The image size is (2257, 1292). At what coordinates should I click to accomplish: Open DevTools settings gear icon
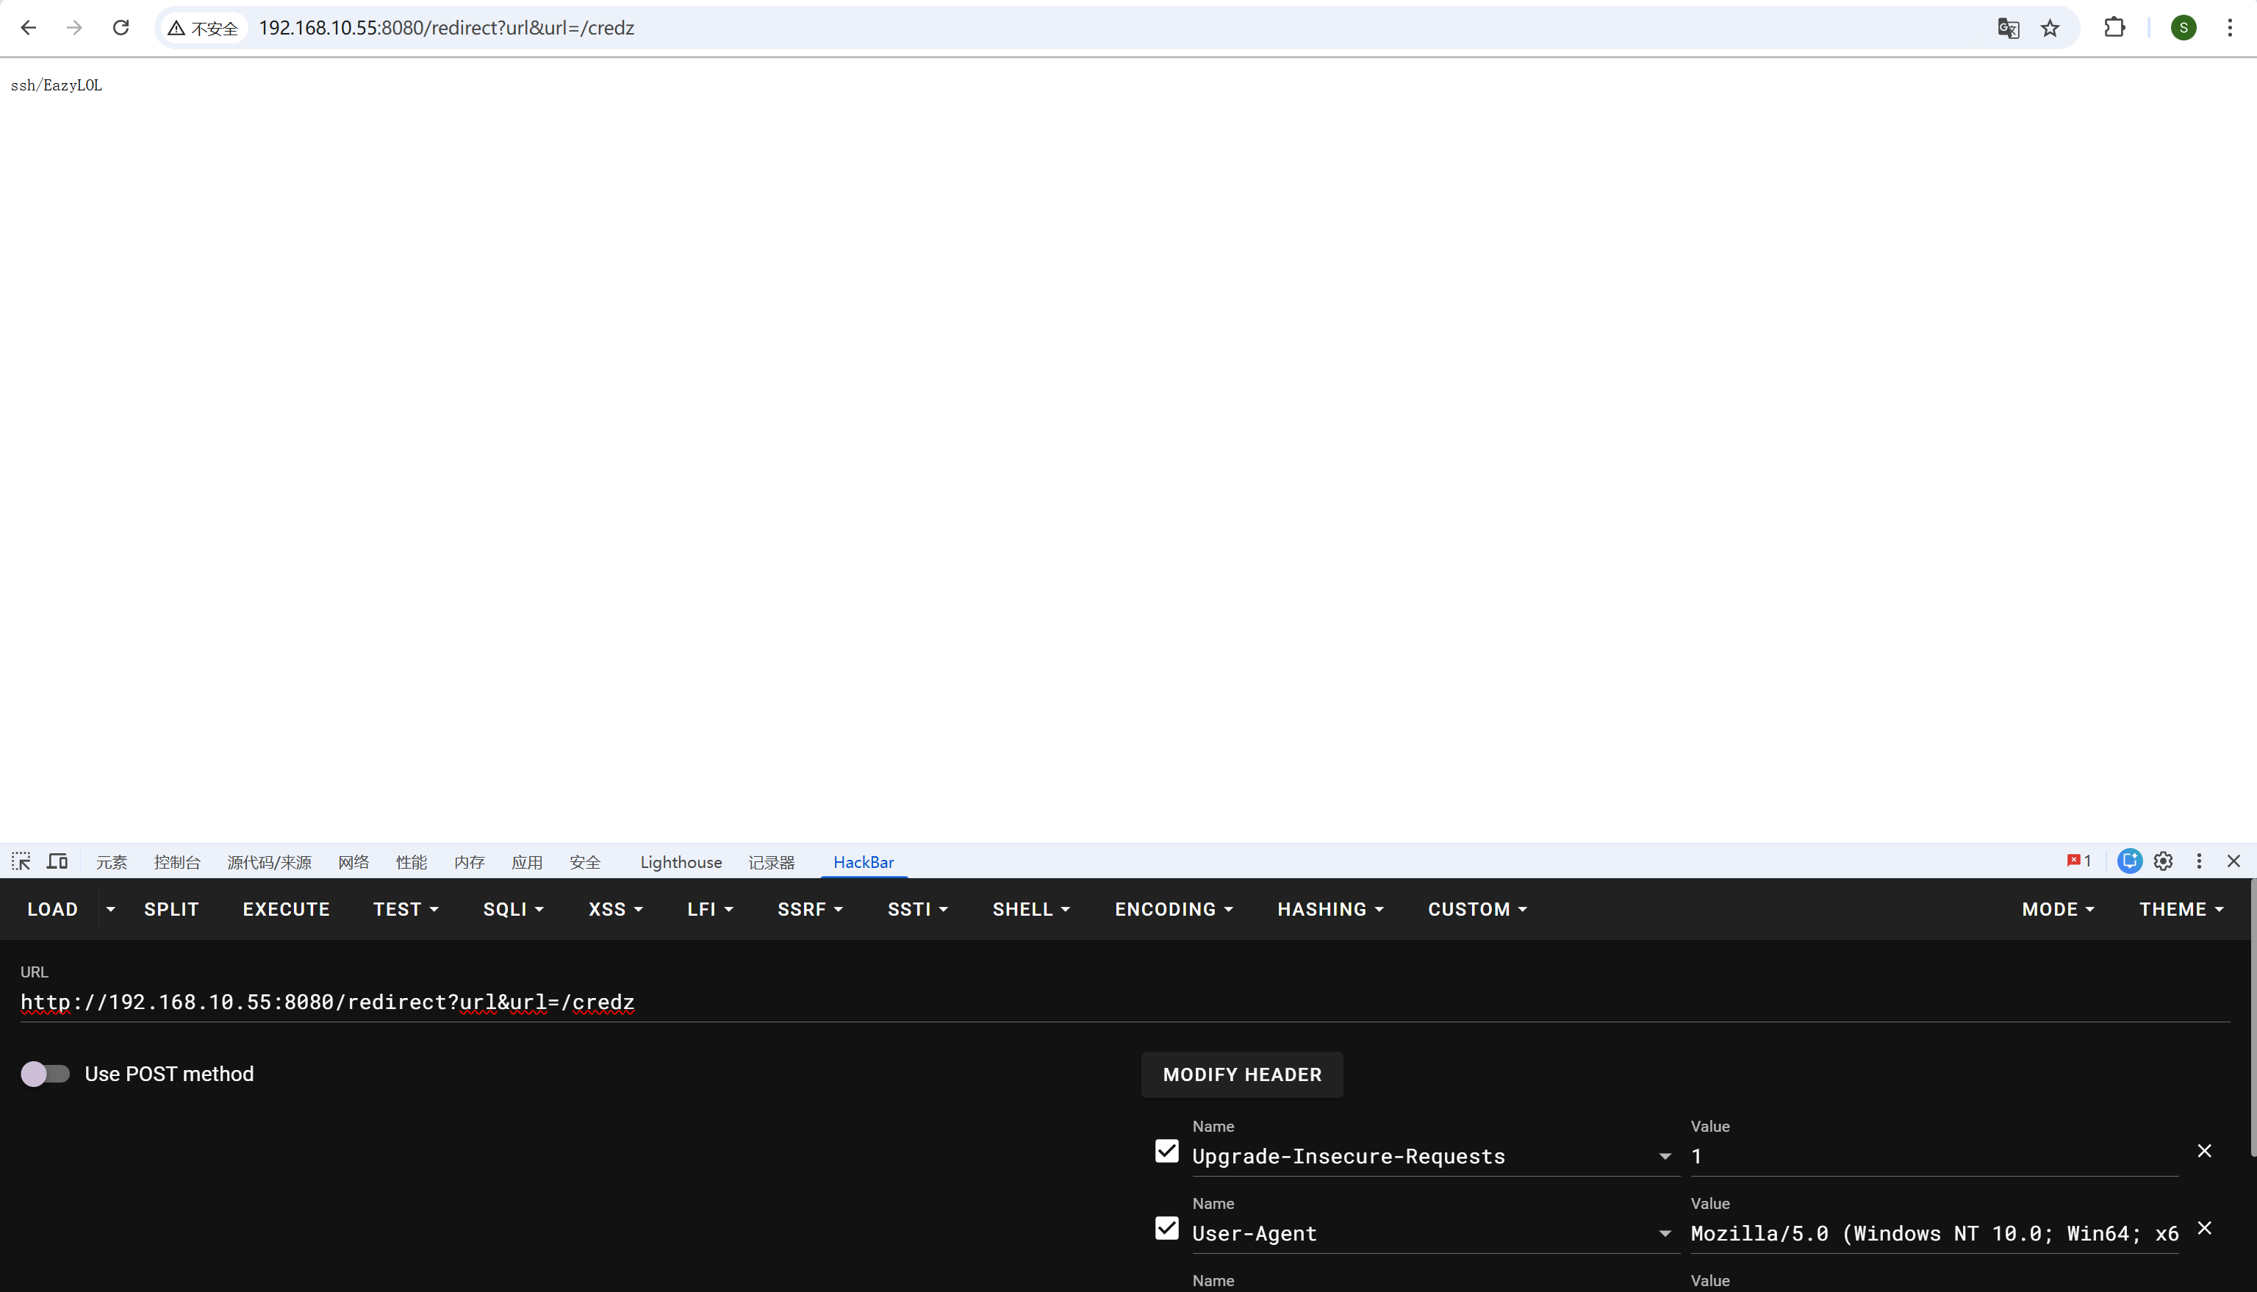(2163, 861)
